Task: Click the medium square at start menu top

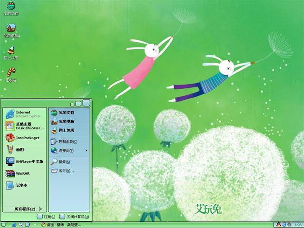Action: tap(78, 104)
